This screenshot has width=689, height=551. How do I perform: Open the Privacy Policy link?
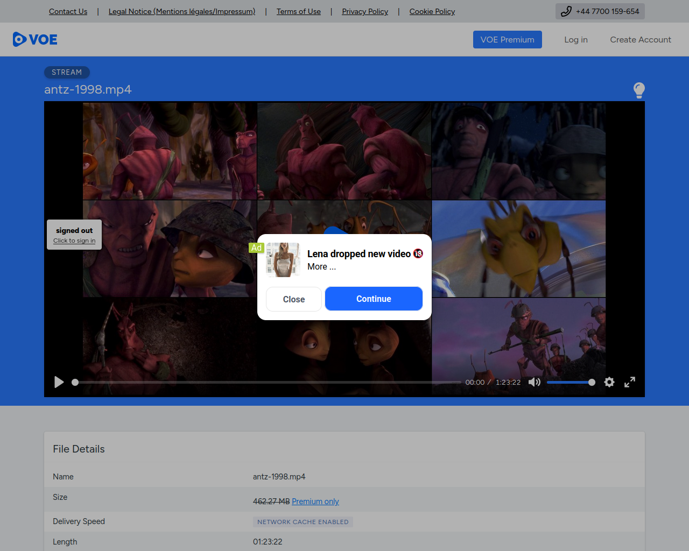point(365,11)
